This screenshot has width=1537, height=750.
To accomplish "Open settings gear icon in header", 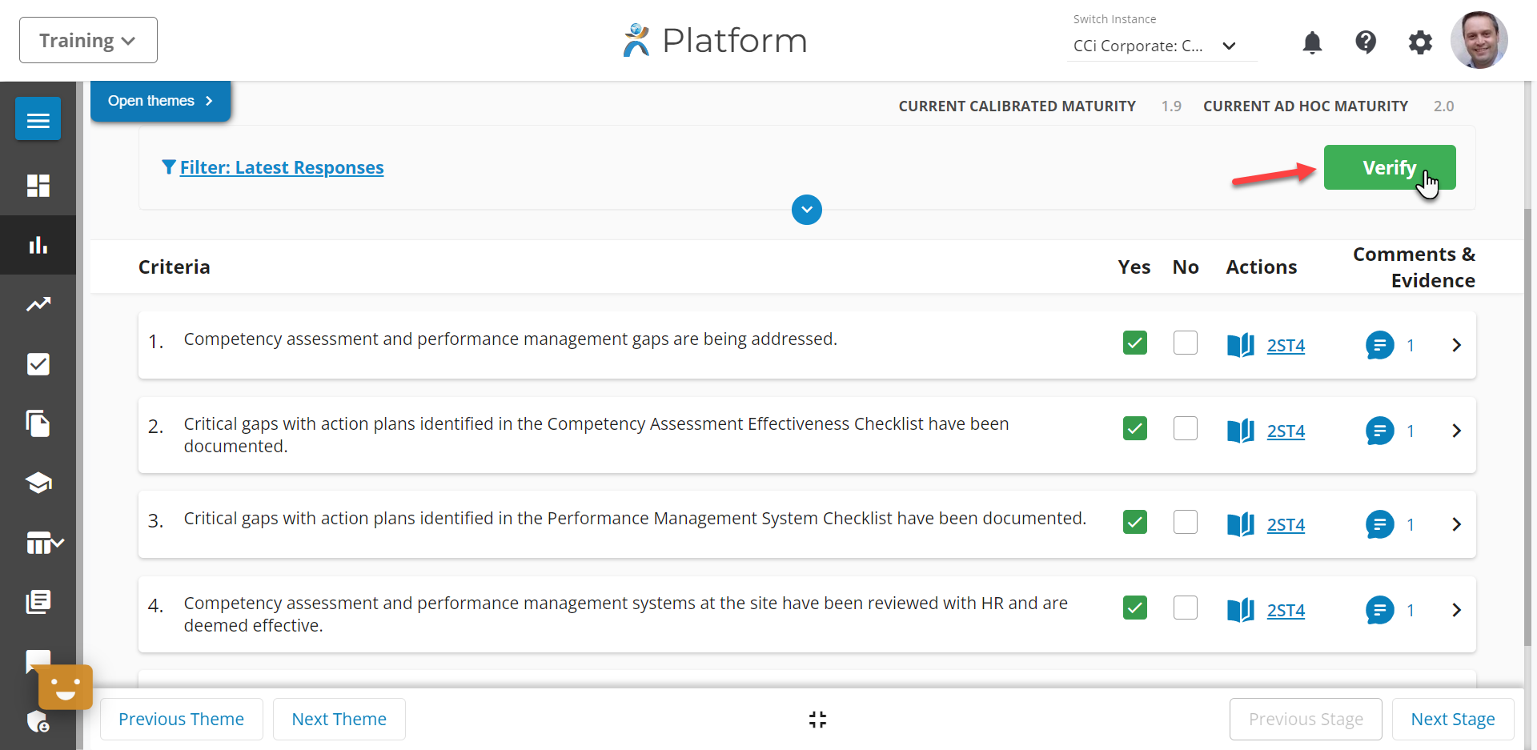I will (x=1419, y=42).
